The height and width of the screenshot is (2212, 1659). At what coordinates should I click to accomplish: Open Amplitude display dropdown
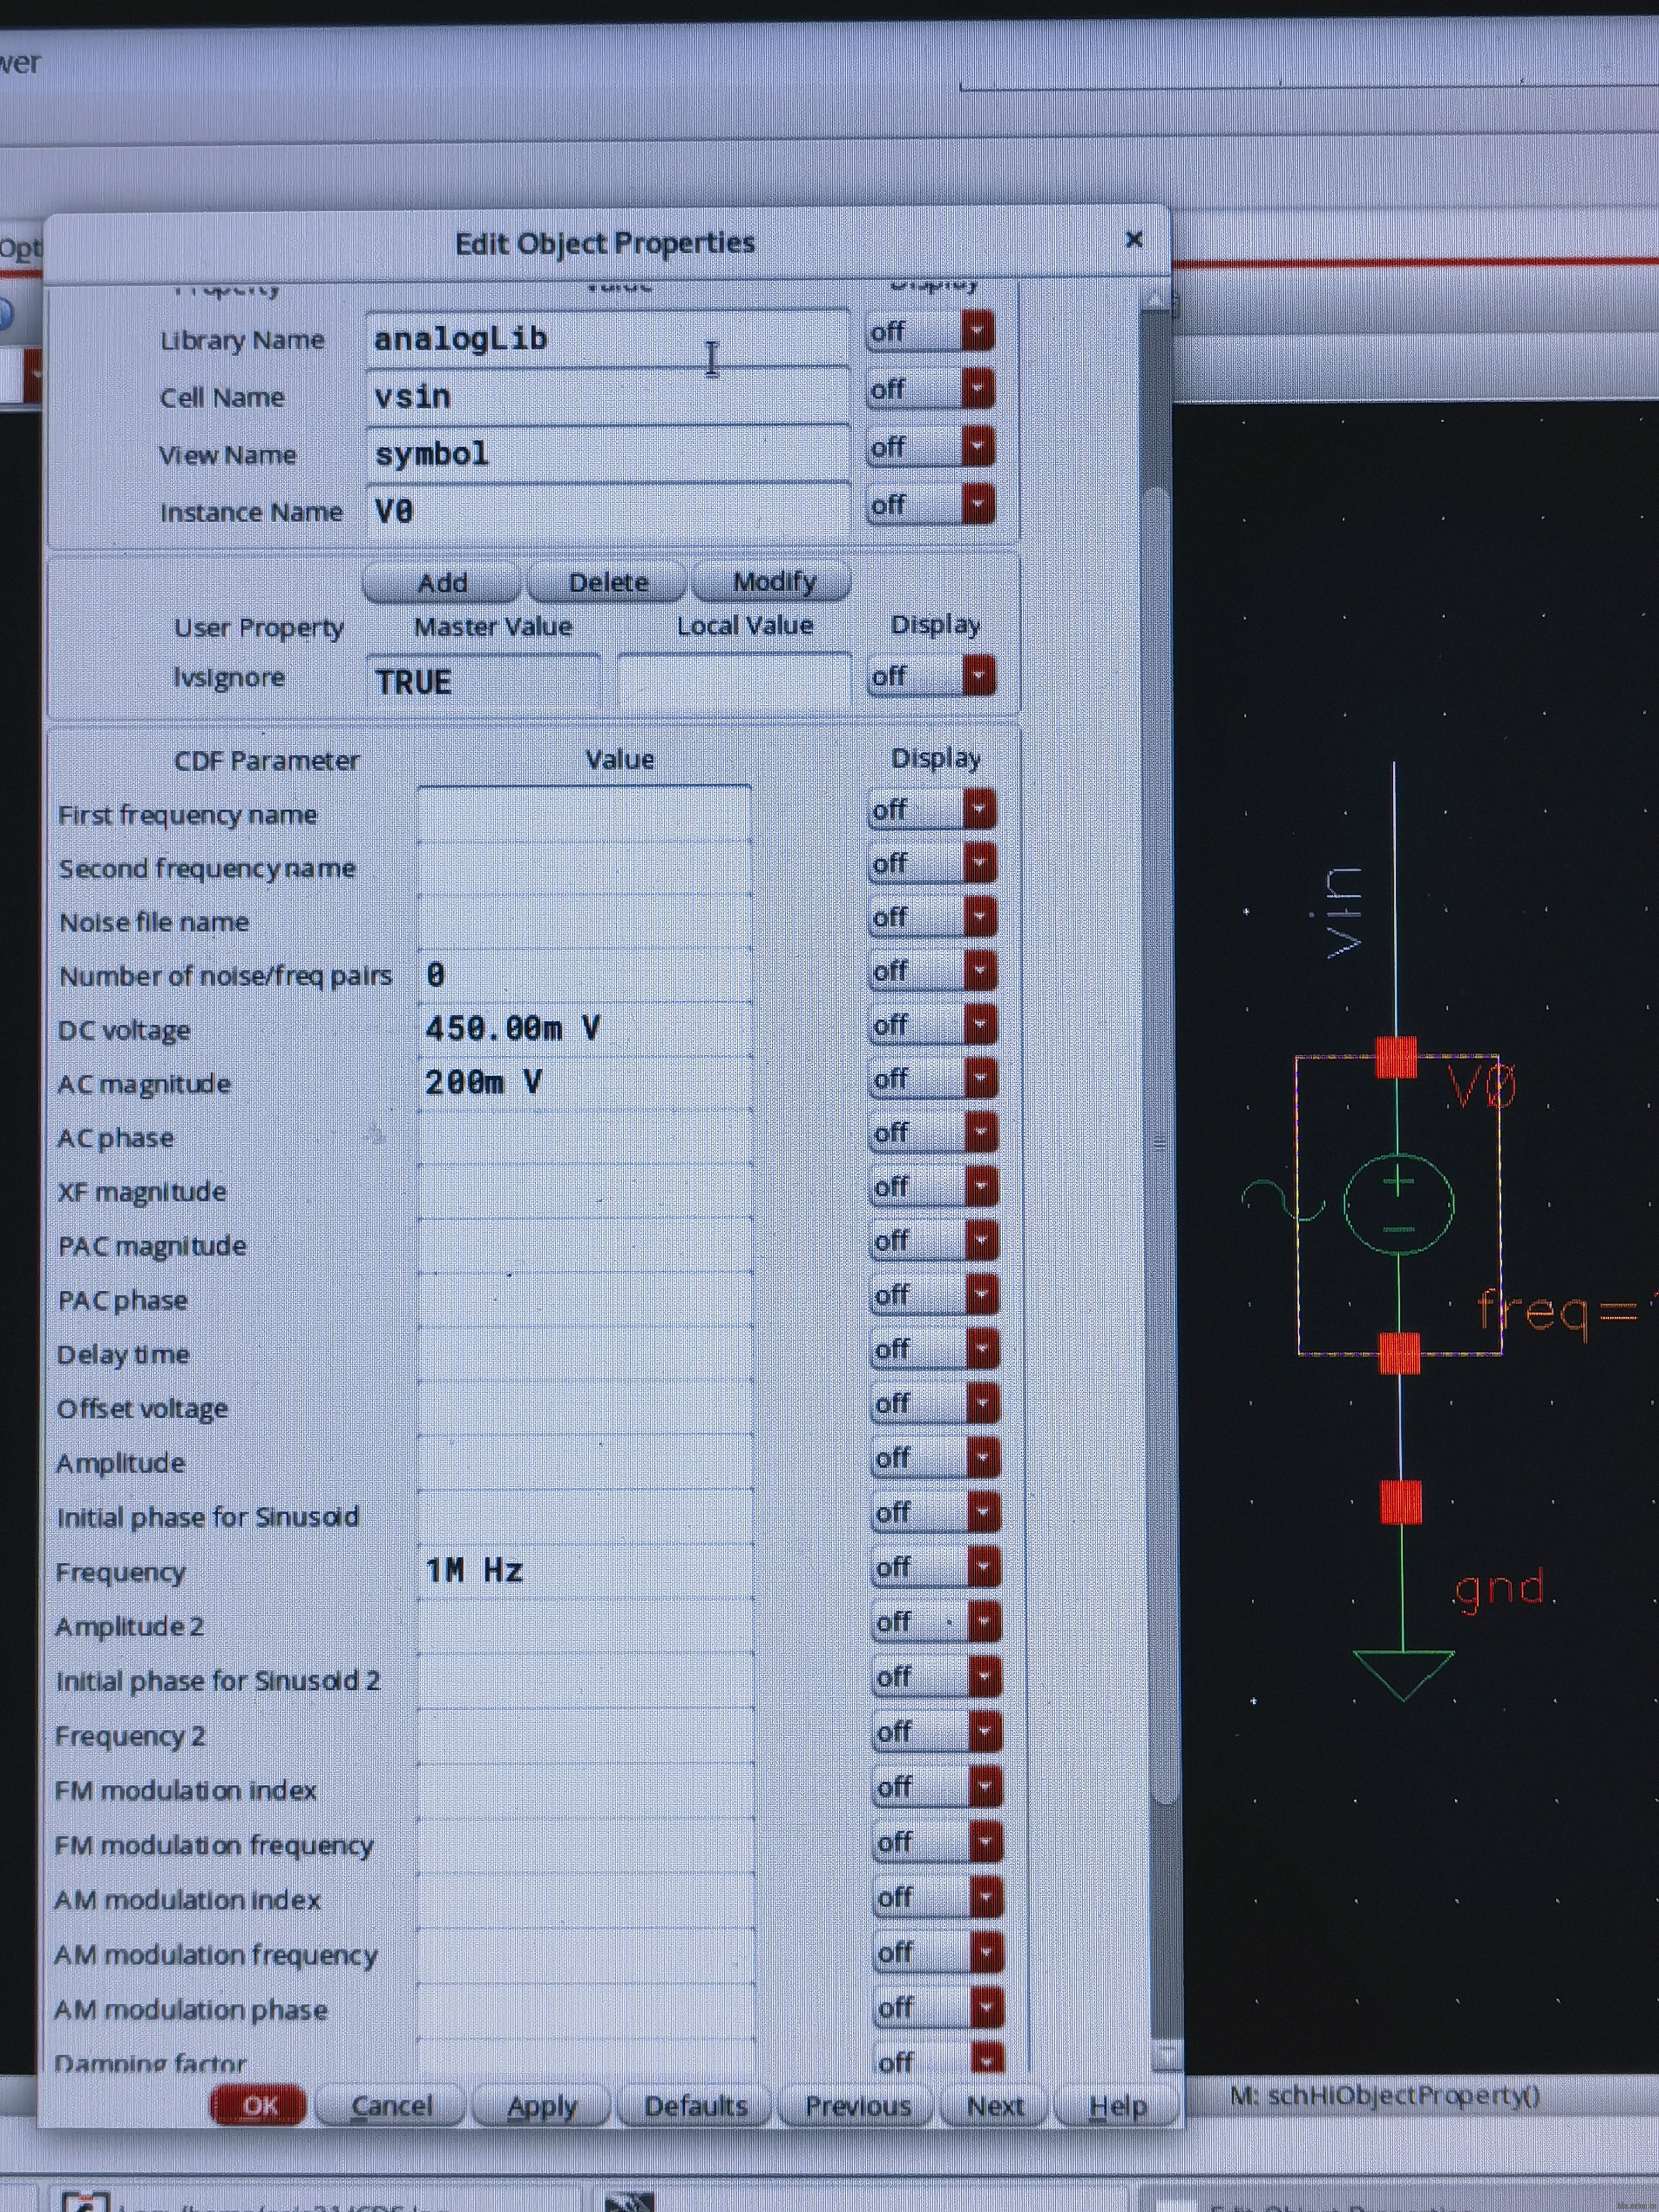coord(936,1458)
